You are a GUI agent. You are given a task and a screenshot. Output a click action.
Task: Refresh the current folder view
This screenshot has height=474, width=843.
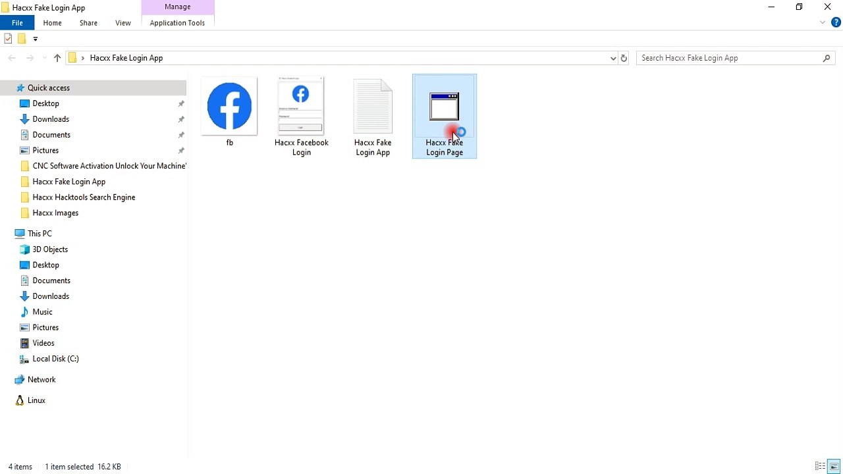pos(624,58)
